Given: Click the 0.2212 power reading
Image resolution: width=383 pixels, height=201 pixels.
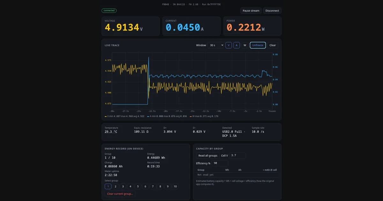Looking at the screenshot, I should [244, 27].
